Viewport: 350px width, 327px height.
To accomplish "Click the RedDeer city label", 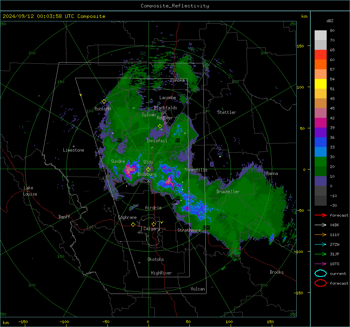I will coord(165,118).
